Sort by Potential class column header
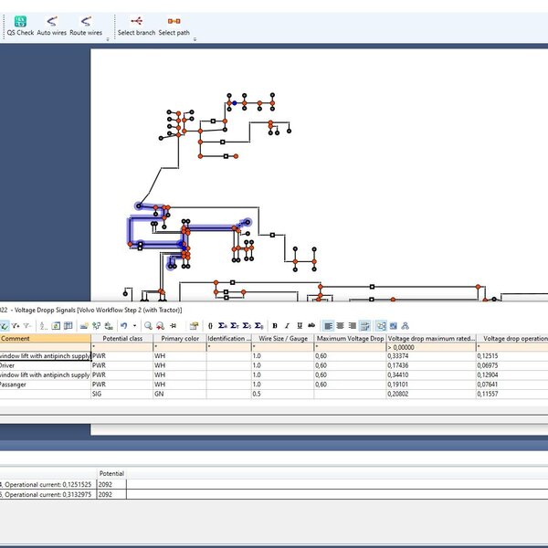This screenshot has width=548, height=548. coord(121,339)
